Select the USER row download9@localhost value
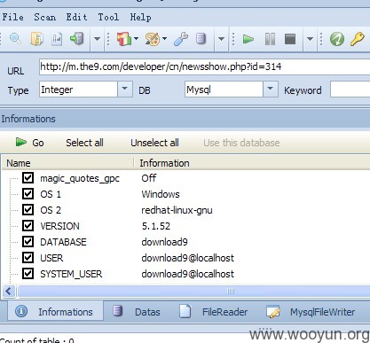The image size is (370, 343). (x=187, y=258)
